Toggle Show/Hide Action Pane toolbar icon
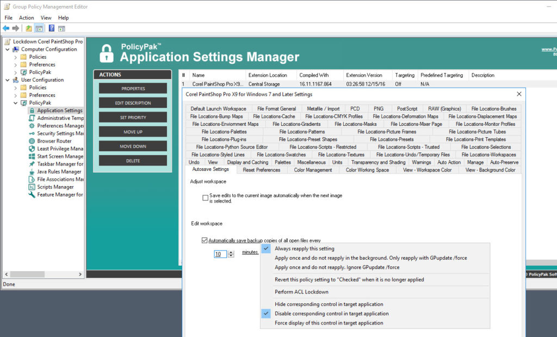The image size is (557, 337). pyautogui.click(x=61, y=28)
